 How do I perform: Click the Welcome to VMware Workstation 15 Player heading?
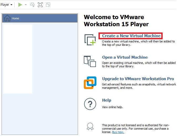(x=116, y=21)
